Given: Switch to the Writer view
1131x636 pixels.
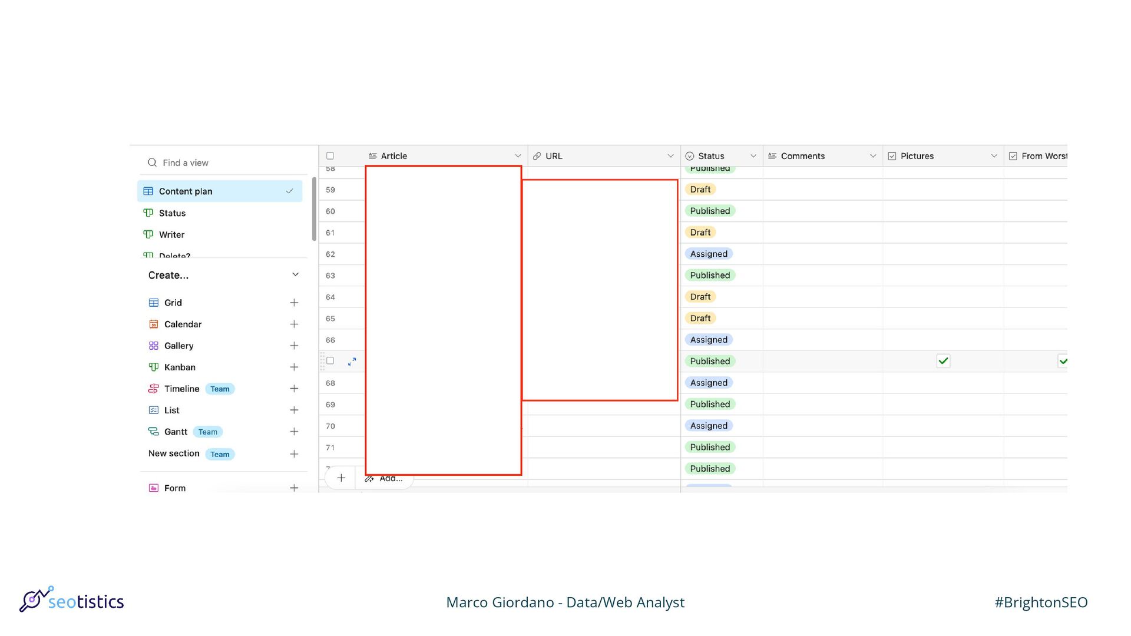Looking at the screenshot, I should (171, 234).
